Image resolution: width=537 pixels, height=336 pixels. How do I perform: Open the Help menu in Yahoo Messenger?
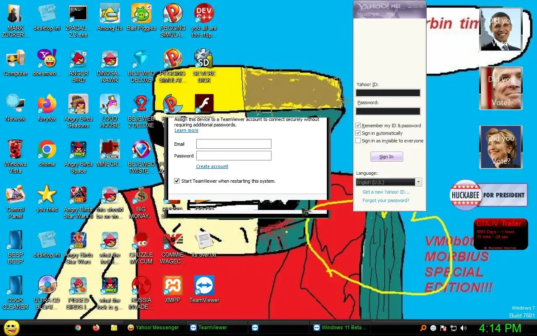point(391,14)
